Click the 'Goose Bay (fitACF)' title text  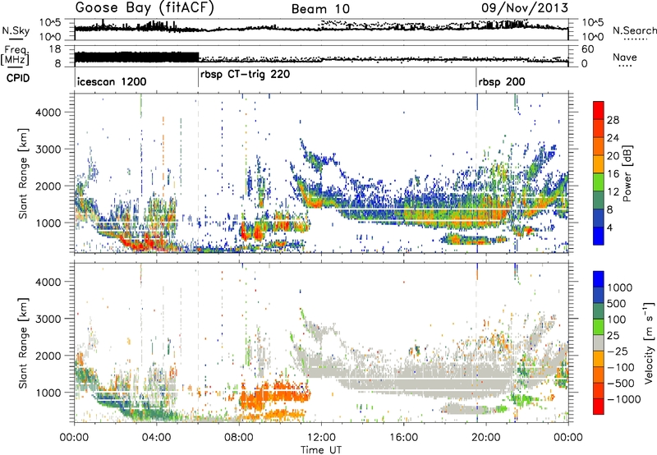145,8
